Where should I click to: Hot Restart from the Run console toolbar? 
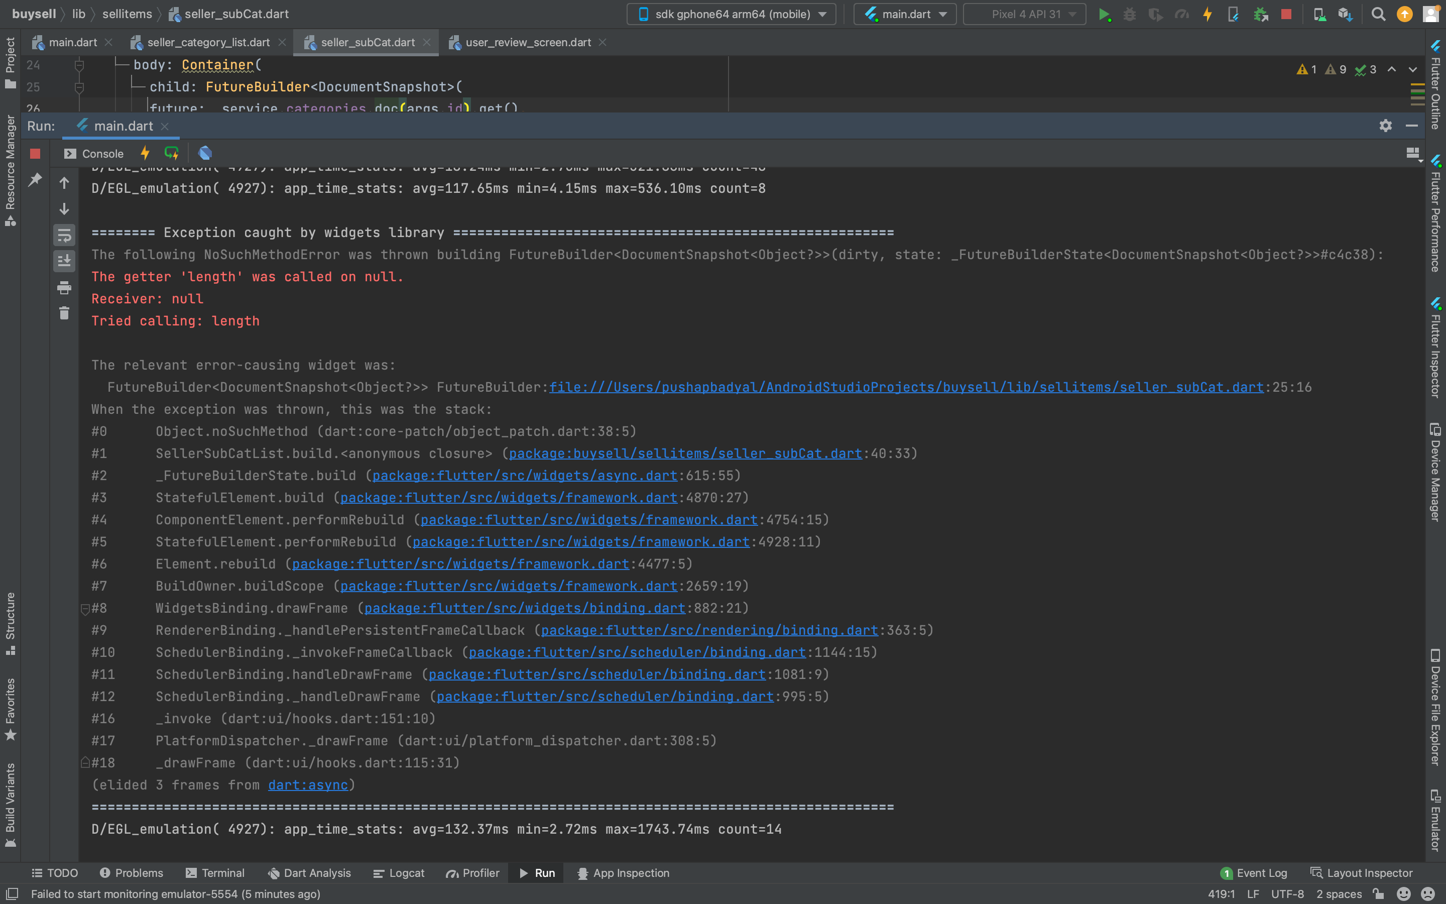click(x=172, y=153)
